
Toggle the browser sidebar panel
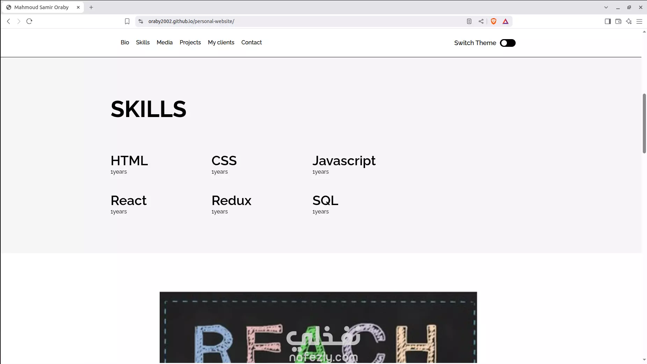tap(608, 21)
